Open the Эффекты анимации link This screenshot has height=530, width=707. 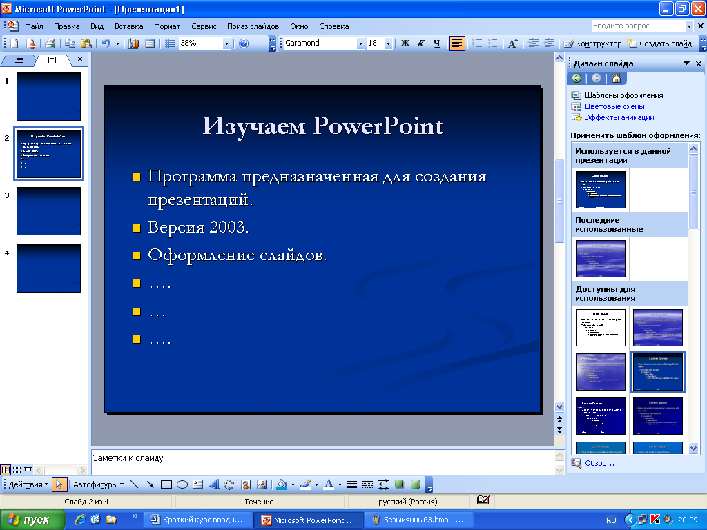coord(619,117)
